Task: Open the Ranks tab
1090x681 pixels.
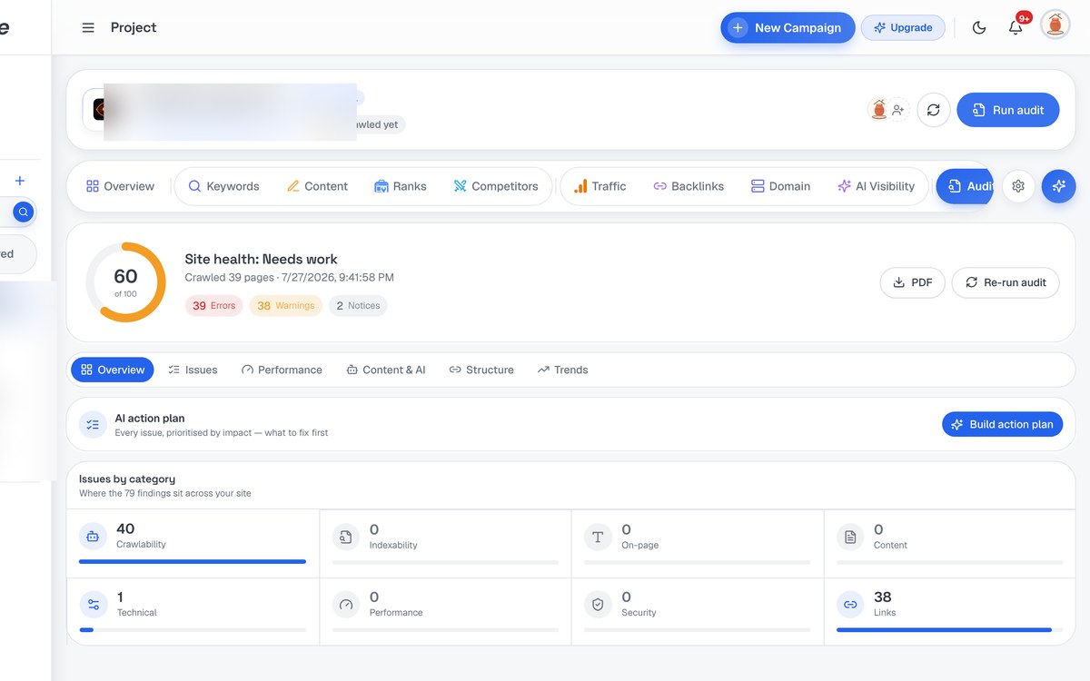Action: (x=401, y=186)
